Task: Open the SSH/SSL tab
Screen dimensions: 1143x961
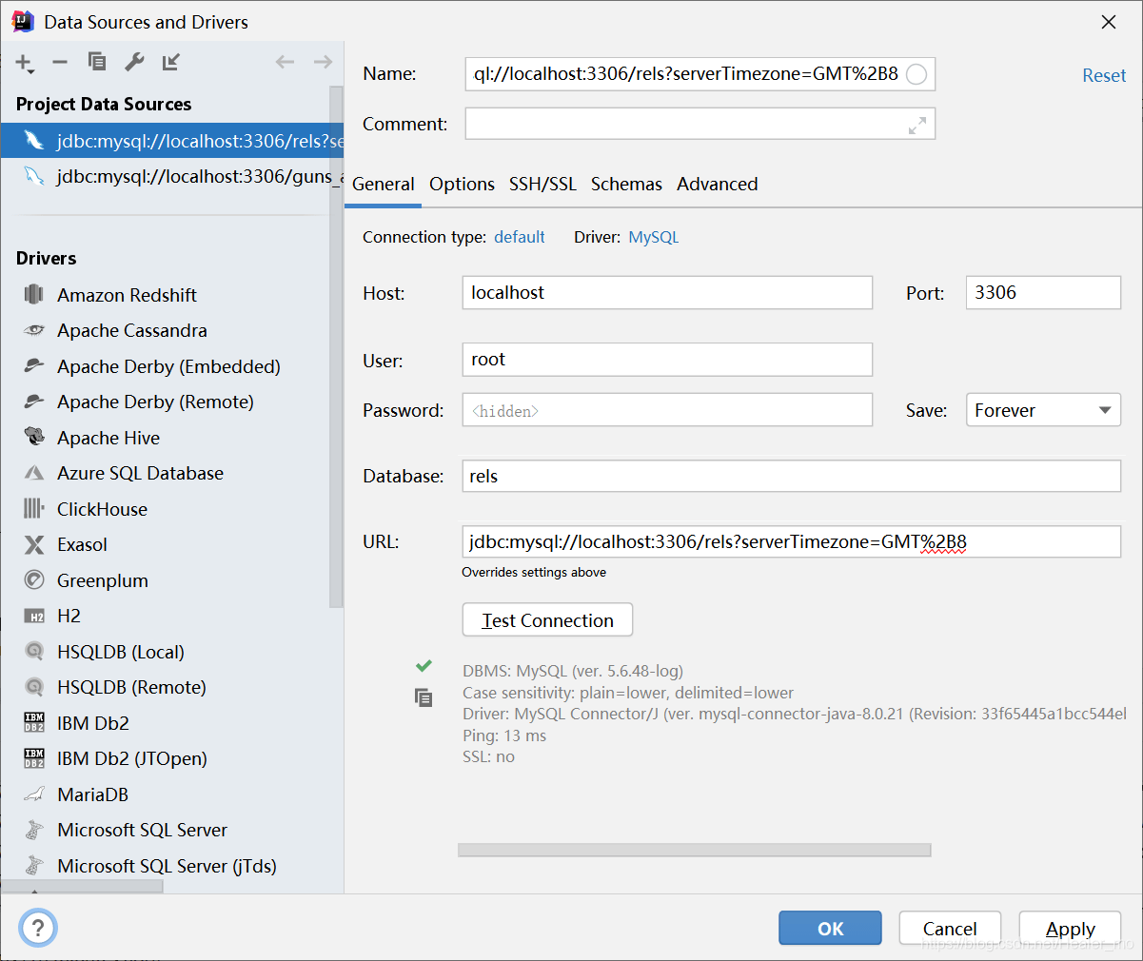Action: pos(542,184)
